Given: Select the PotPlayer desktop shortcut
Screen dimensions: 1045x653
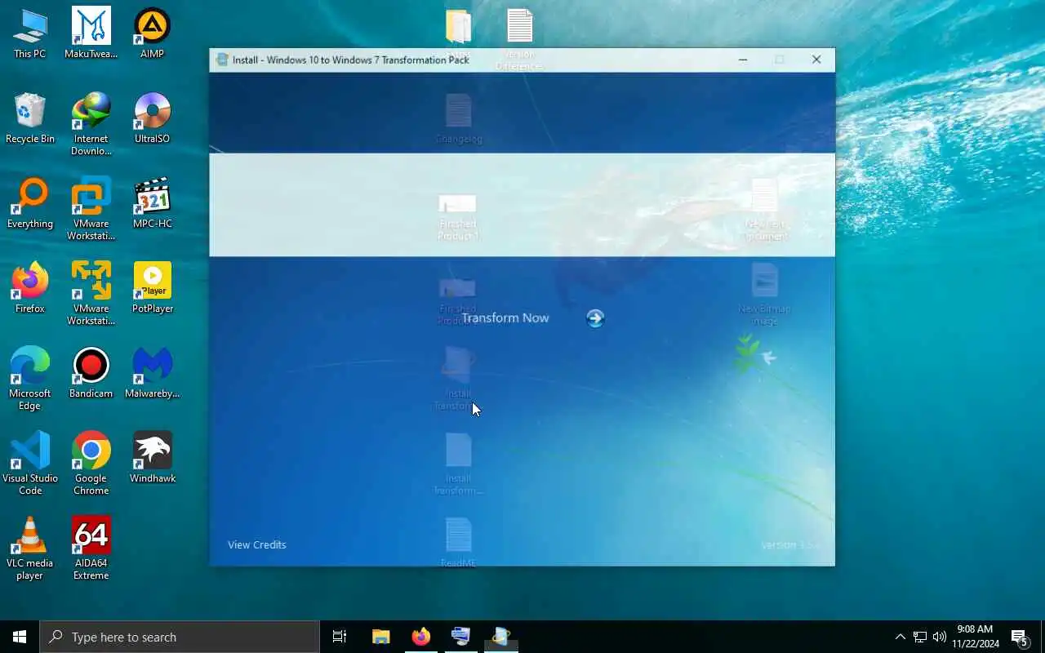Looking at the screenshot, I should pos(153,288).
